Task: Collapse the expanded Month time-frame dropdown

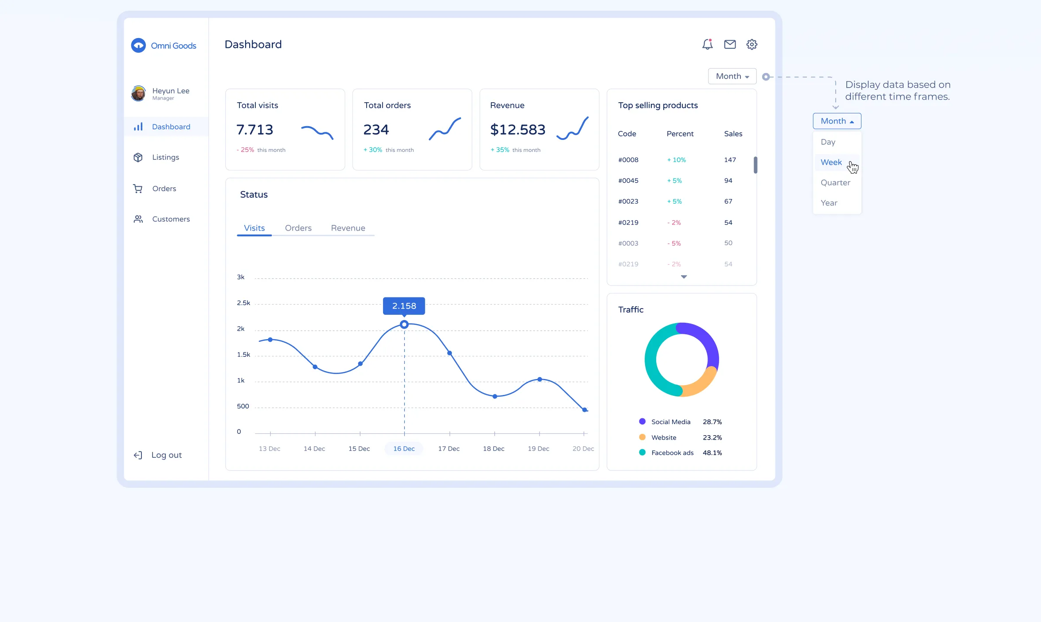Action: tap(836, 121)
